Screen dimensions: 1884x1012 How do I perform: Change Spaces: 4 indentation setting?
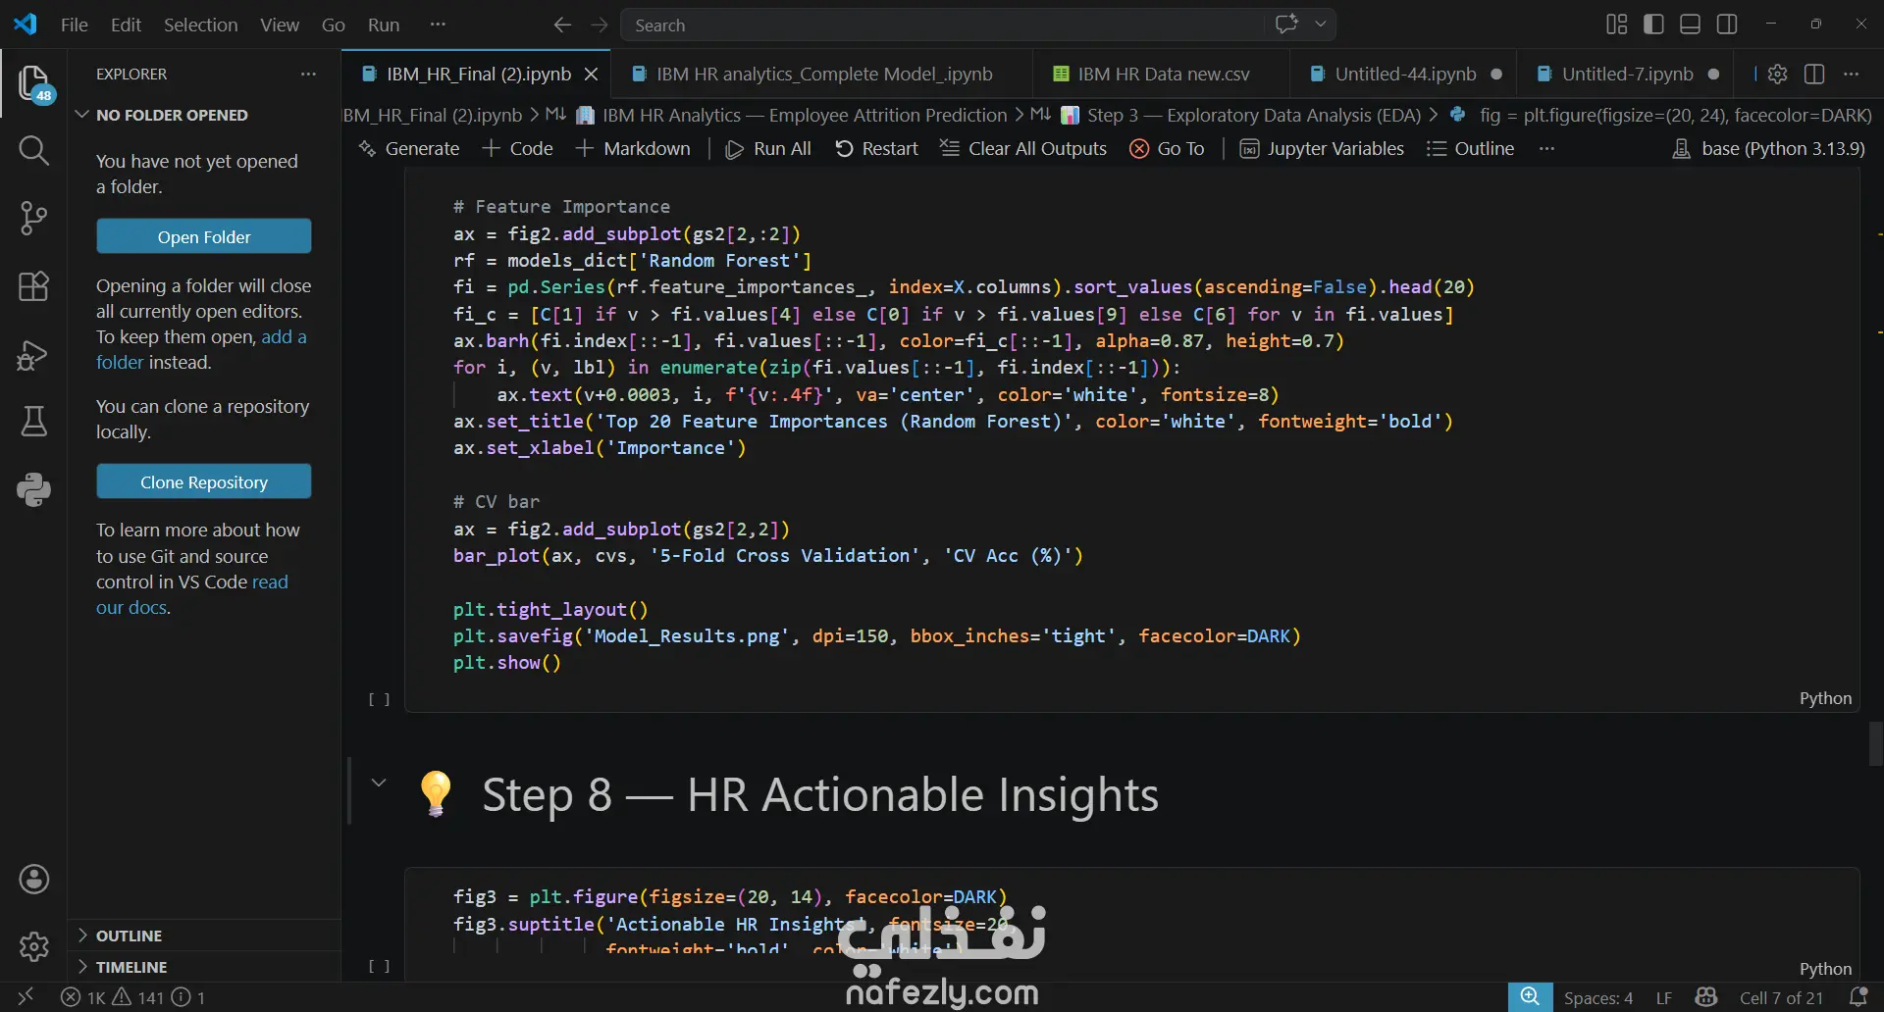(1598, 997)
